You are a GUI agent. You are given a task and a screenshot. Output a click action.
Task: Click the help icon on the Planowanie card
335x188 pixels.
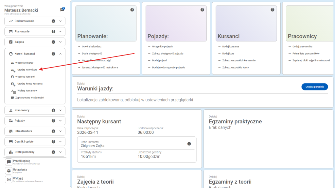132,10
